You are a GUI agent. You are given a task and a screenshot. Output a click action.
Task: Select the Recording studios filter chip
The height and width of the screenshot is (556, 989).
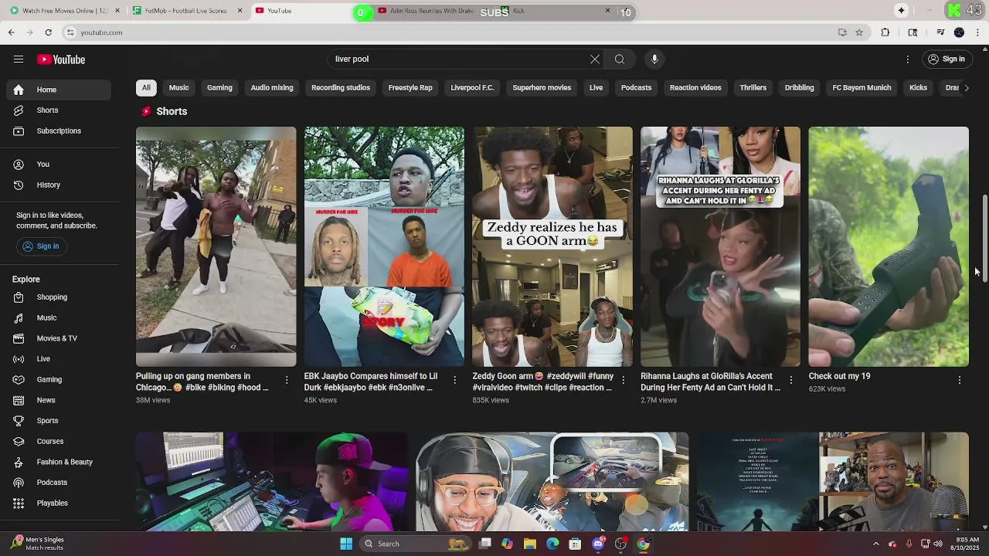[341, 88]
